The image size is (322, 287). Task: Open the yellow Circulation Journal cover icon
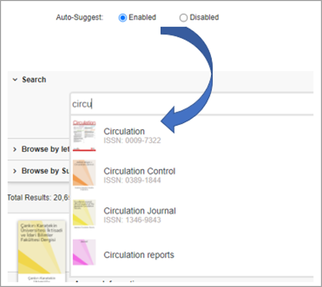84,214
